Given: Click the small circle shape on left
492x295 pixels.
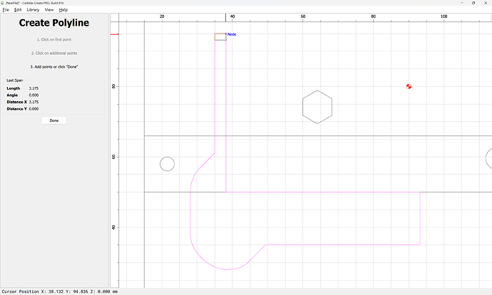Looking at the screenshot, I should coord(168,164).
